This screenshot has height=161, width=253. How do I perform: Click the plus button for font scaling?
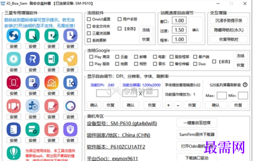click(168, 105)
